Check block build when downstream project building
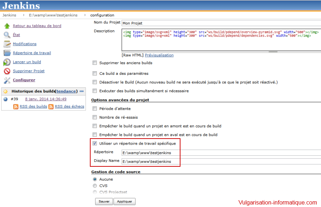This screenshot has width=321, height=207. pos(95,135)
